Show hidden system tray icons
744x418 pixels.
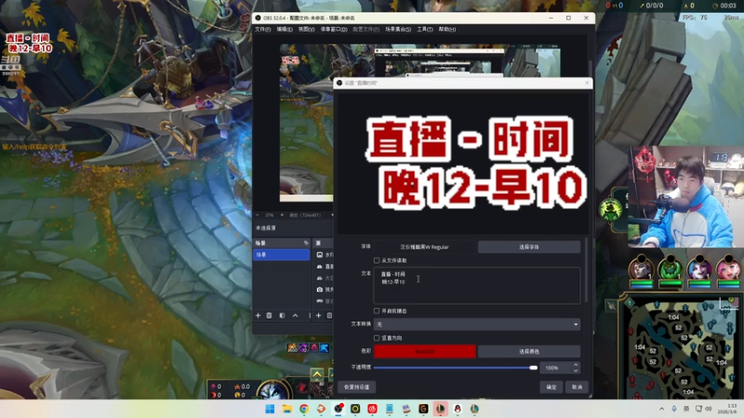661,409
